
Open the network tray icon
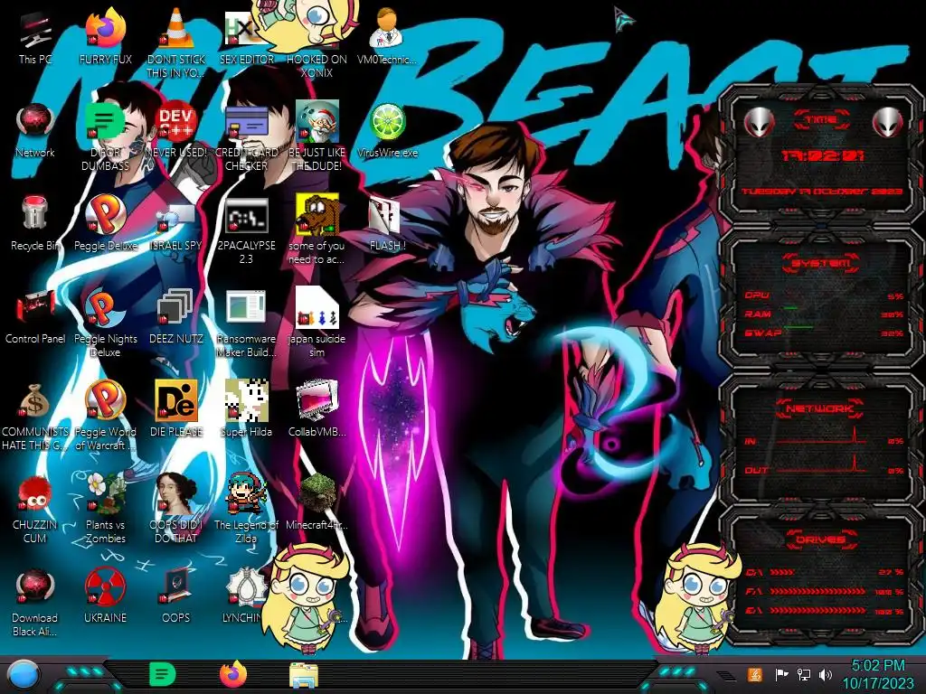pos(803,674)
